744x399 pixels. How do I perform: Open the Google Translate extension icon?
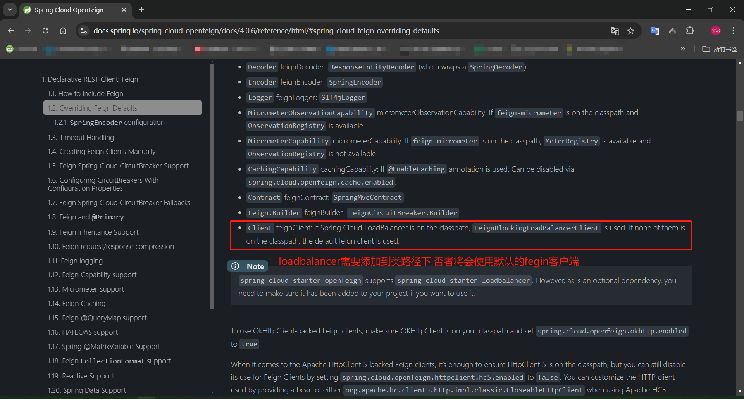click(655, 31)
